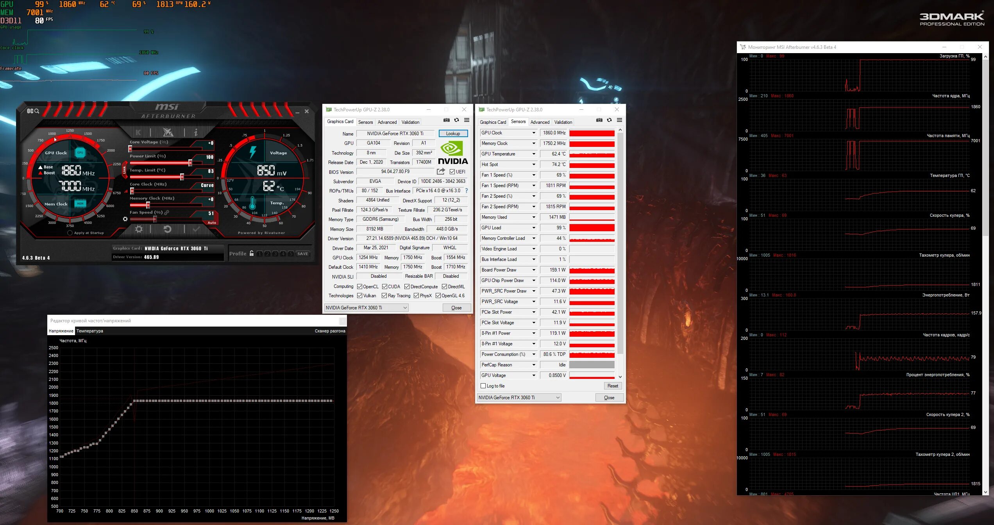Click the thermometer temperature icon

coord(252,203)
